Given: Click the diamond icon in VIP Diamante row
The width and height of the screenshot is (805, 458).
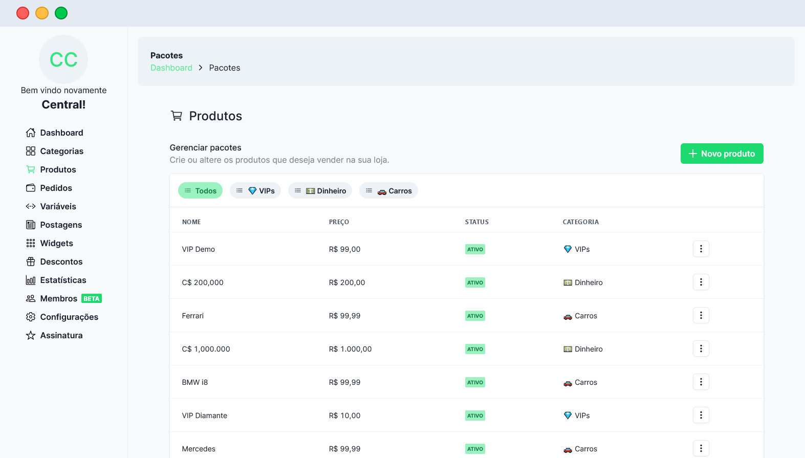Looking at the screenshot, I should pyautogui.click(x=568, y=416).
